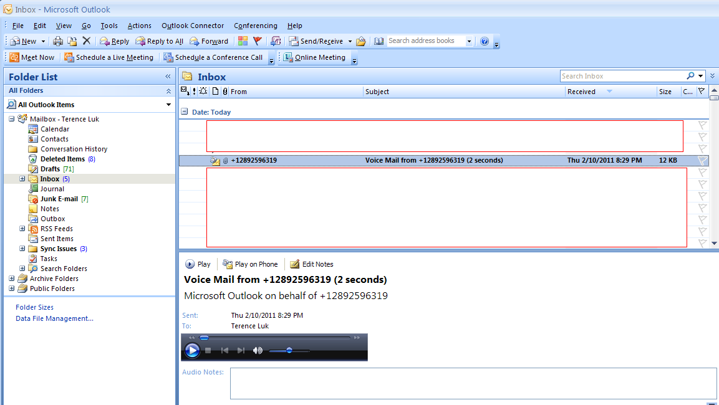Click the send/receive folder icon next to Send/Receive
This screenshot has width=719, height=405.
point(361,41)
